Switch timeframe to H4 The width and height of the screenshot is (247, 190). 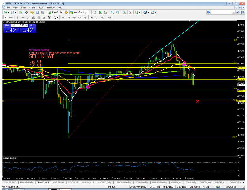click(x=92, y=18)
